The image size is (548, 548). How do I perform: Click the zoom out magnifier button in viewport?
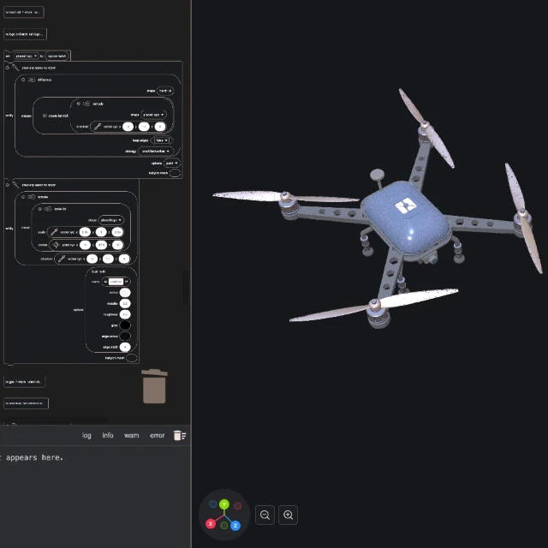click(265, 515)
